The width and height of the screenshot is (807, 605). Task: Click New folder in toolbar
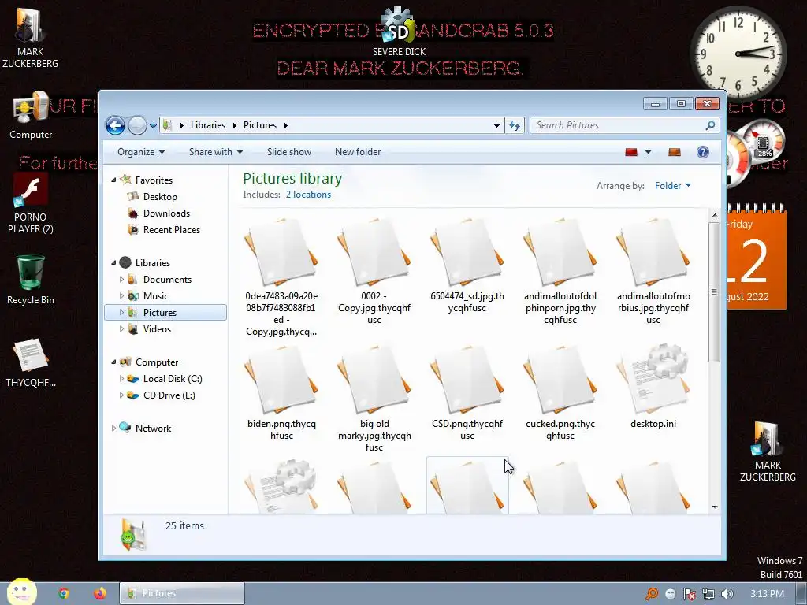[358, 152]
